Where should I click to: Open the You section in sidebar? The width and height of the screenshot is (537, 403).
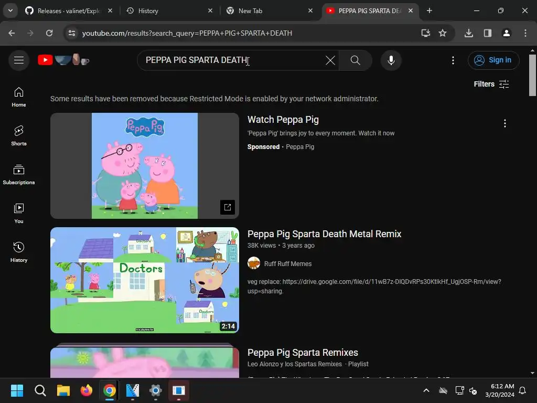[x=19, y=214]
